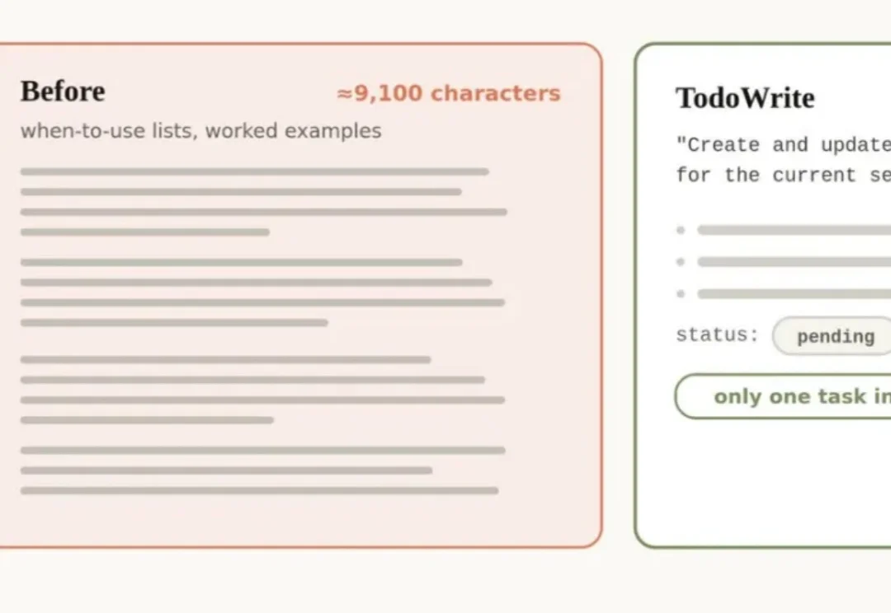The width and height of the screenshot is (891, 613).
Task: Click the second bullet's placeholder bar in TodoWrite
Action: 794,262
